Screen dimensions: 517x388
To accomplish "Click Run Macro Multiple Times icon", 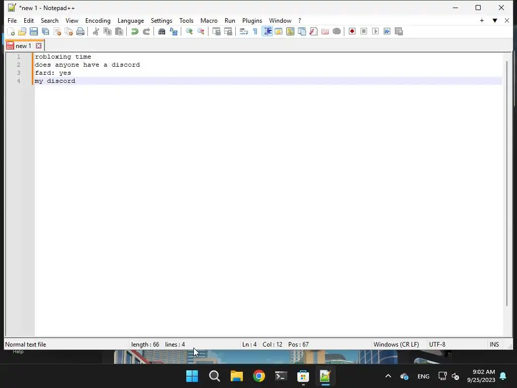I will 387,31.
